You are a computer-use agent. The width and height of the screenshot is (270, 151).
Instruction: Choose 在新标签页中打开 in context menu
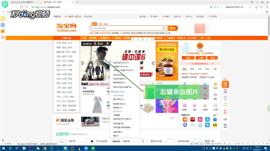click(124, 63)
